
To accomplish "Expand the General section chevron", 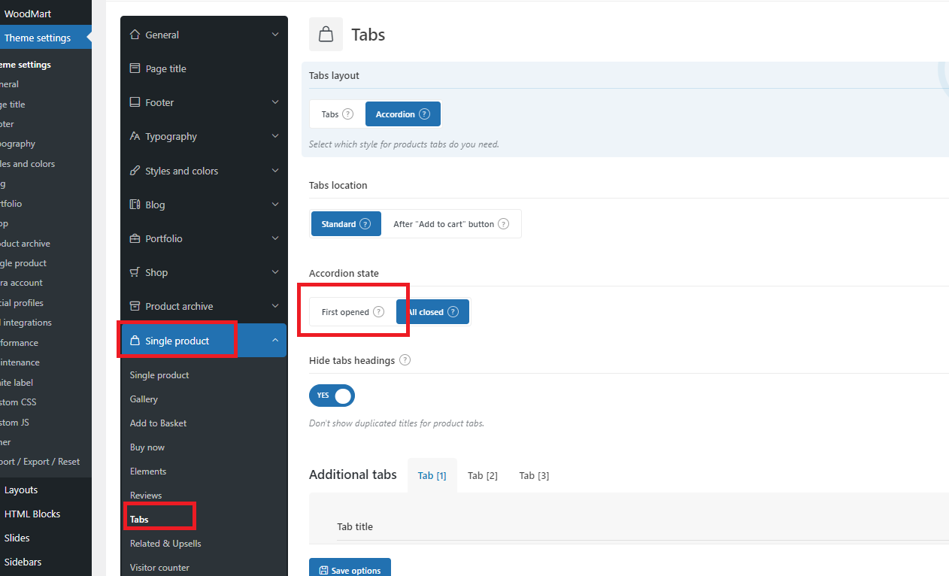I will coord(275,35).
